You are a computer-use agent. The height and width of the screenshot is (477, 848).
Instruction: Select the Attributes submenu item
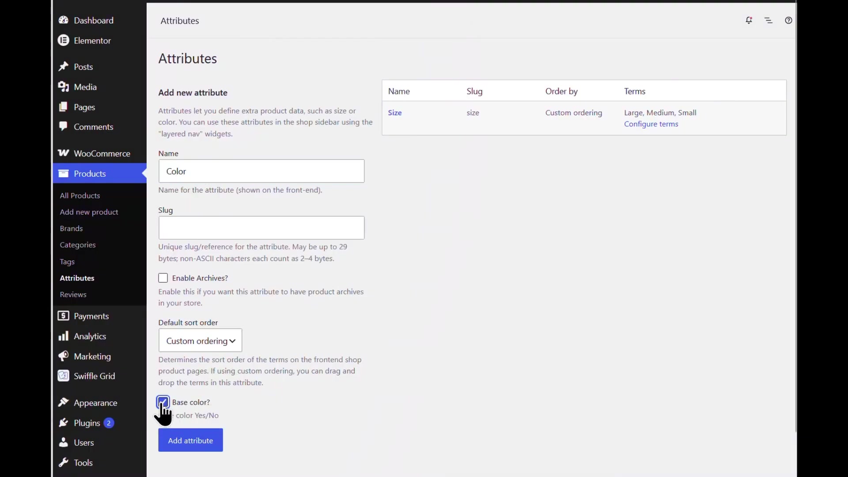click(77, 278)
